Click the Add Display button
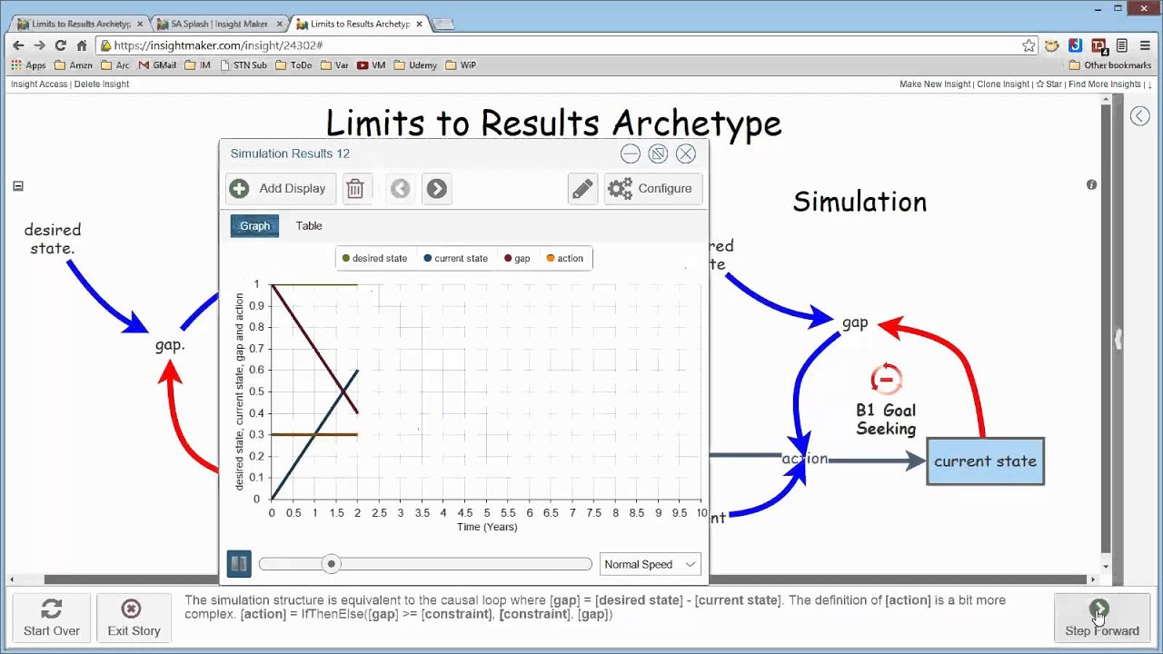 coord(281,189)
